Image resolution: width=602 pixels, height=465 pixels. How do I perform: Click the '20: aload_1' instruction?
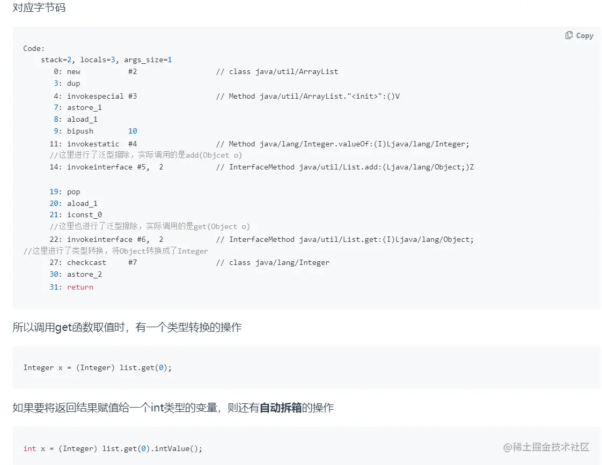click(x=74, y=203)
